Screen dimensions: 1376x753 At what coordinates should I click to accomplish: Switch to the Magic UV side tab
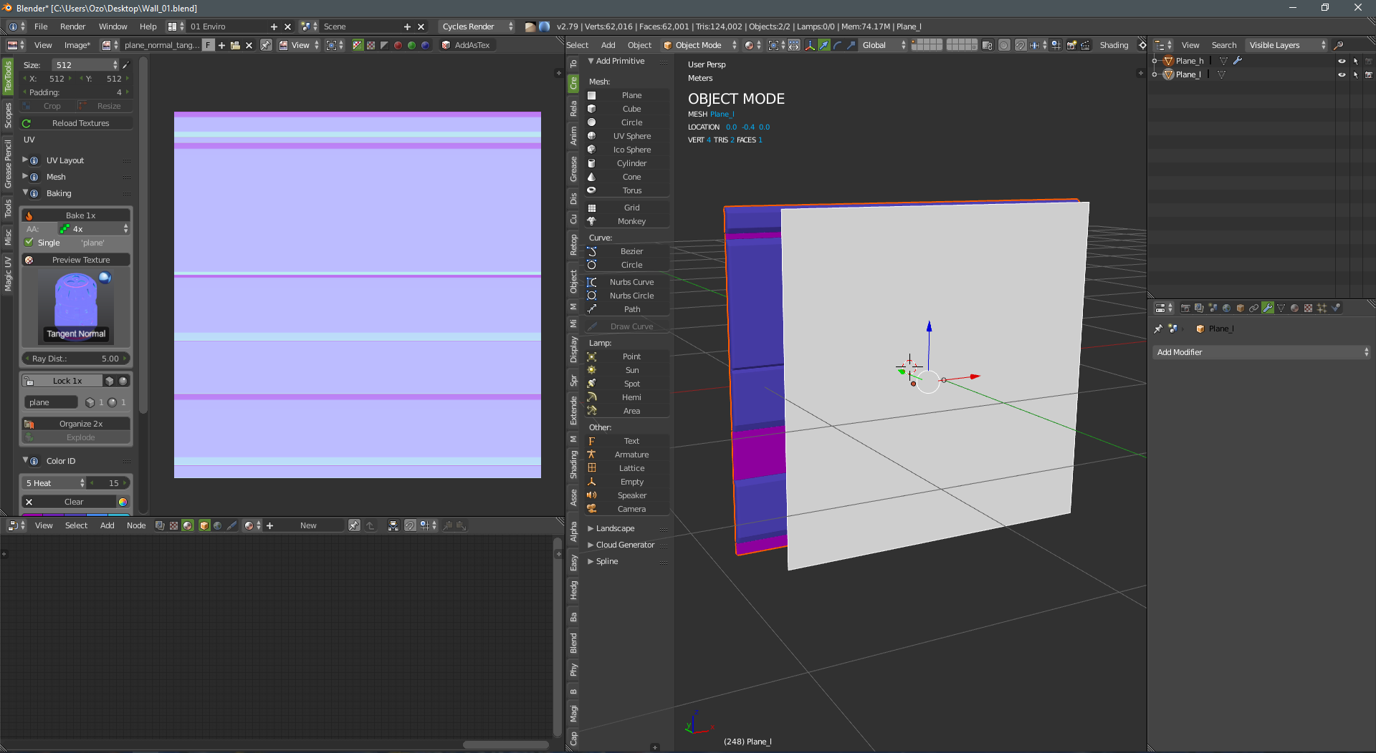[x=8, y=273]
